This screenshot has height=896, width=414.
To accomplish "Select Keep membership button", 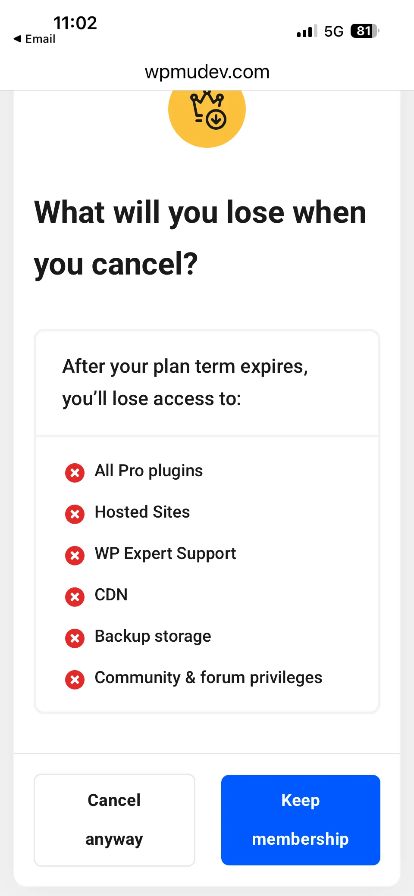I will pyautogui.click(x=301, y=820).
